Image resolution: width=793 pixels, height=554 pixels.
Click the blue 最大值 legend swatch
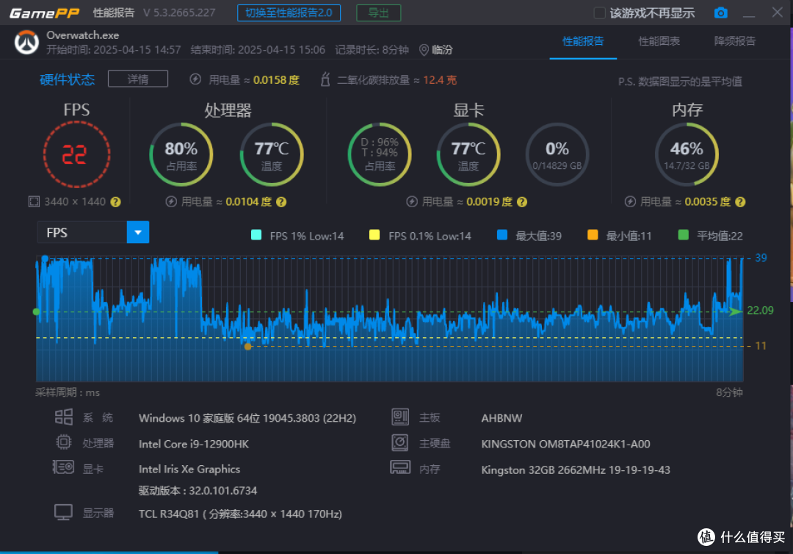click(501, 235)
